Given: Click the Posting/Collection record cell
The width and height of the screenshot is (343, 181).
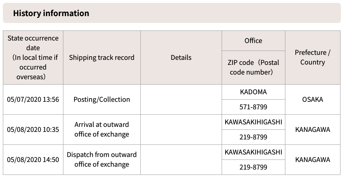Looking at the screenshot, I should point(102,99).
